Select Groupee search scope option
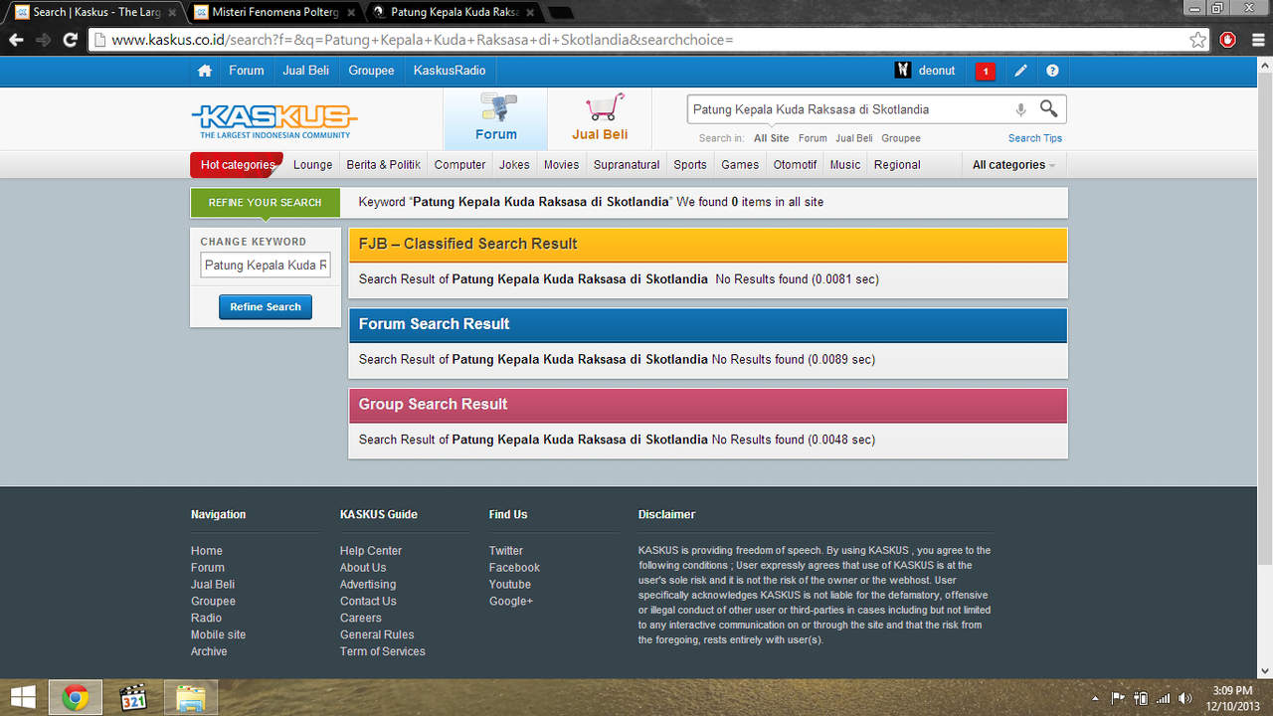 point(901,138)
